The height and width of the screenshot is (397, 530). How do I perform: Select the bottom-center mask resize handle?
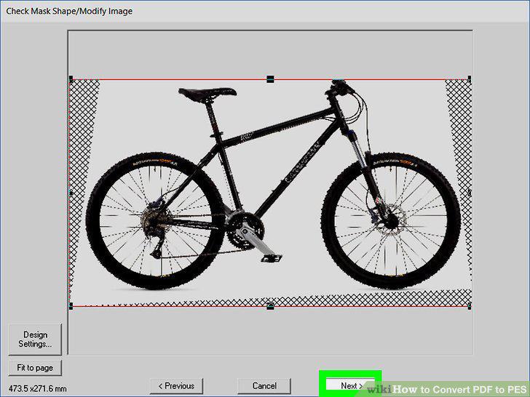(270, 306)
